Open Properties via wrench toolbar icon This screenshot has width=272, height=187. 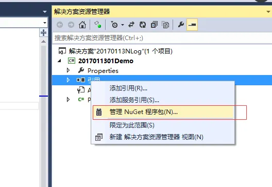pyautogui.click(x=181, y=25)
